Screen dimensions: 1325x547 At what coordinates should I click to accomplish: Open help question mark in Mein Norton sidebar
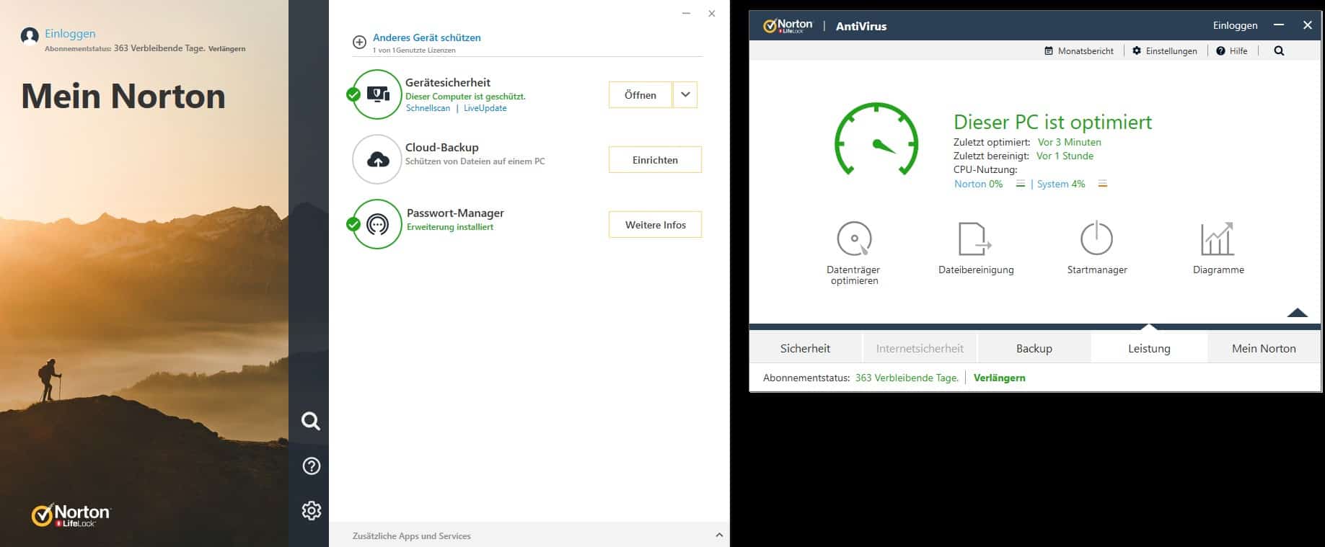311,466
